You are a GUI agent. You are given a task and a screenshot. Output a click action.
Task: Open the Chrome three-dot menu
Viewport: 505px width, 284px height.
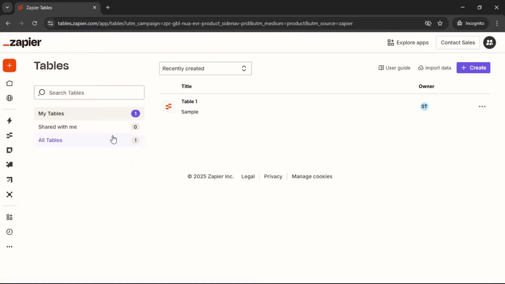(497, 23)
